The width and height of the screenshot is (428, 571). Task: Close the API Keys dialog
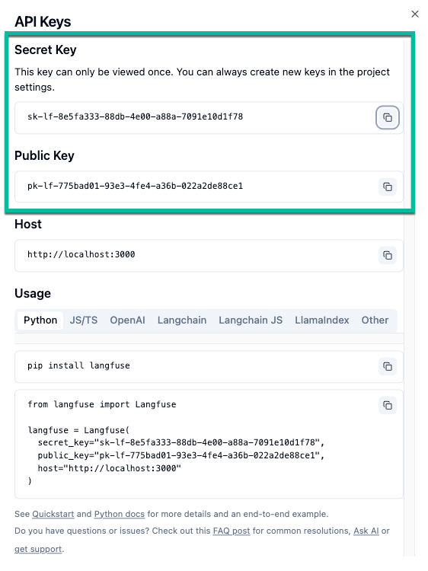click(x=415, y=14)
